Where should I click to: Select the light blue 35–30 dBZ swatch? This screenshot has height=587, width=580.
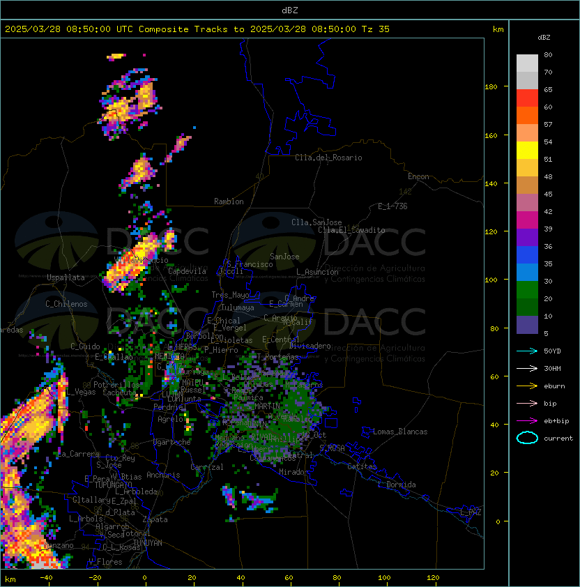click(x=527, y=272)
